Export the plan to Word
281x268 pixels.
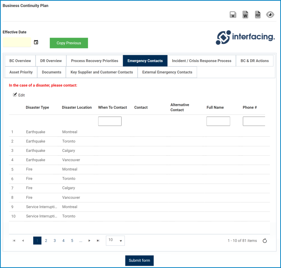coord(245,15)
